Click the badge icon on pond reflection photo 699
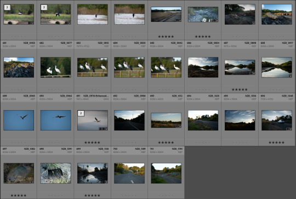Viewport: 296px width, 199px height. pyautogui.click(x=106, y=182)
